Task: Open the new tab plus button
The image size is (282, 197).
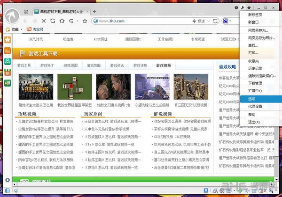Action: click(x=94, y=11)
